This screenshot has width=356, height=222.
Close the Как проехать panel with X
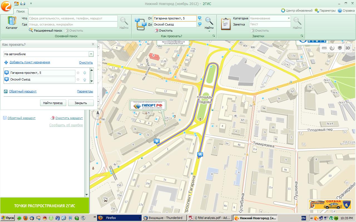[x=93, y=44]
